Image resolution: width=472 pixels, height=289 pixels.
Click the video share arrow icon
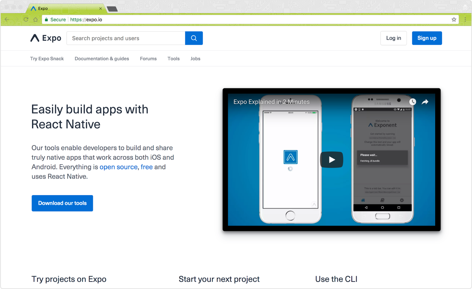(x=425, y=102)
